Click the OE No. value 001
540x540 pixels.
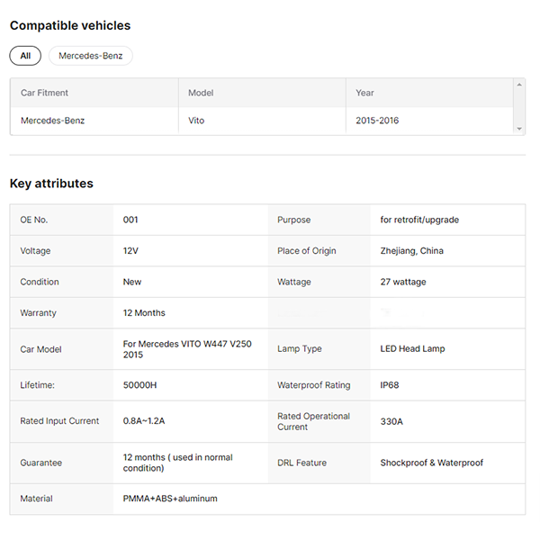click(130, 220)
